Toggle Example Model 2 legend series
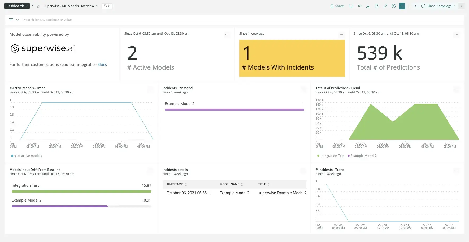This screenshot has height=242, width=469. pyautogui.click(x=362, y=156)
